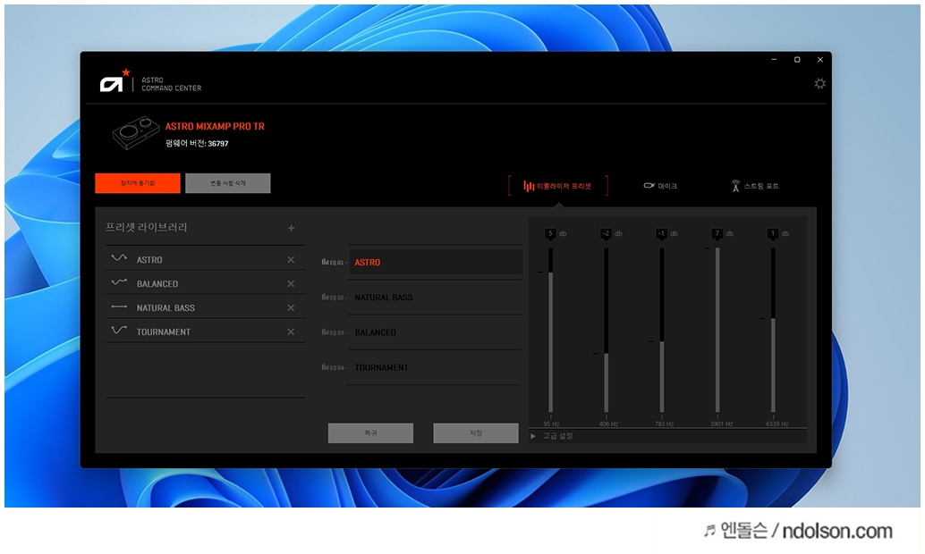Select TOURNAMENT in the preset library list
The width and height of the screenshot is (925, 554).
pos(205,332)
